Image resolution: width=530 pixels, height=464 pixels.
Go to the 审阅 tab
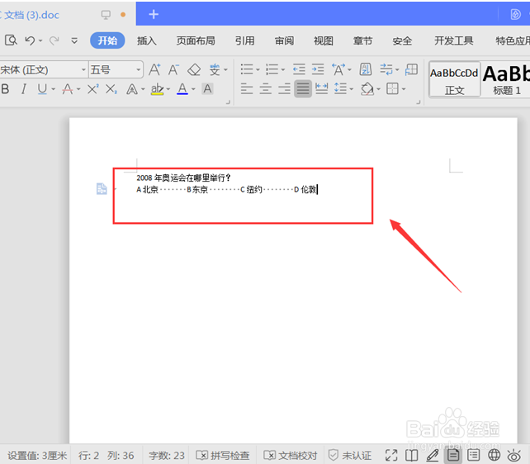click(x=284, y=41)
